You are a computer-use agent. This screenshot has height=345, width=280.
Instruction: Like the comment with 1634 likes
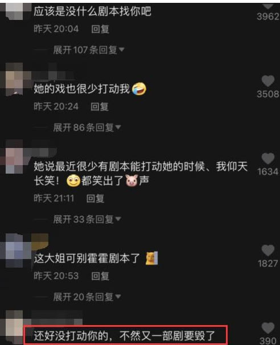click(268, 158)
